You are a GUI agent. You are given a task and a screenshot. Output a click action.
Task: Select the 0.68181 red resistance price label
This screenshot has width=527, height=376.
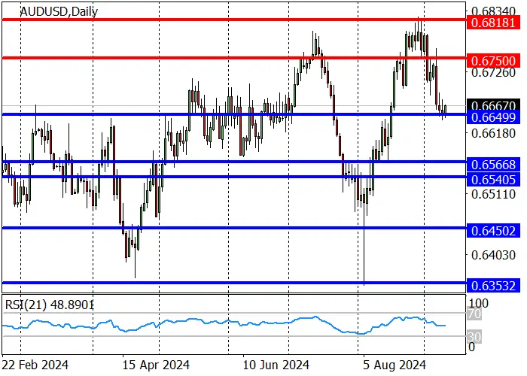(493, 23)
